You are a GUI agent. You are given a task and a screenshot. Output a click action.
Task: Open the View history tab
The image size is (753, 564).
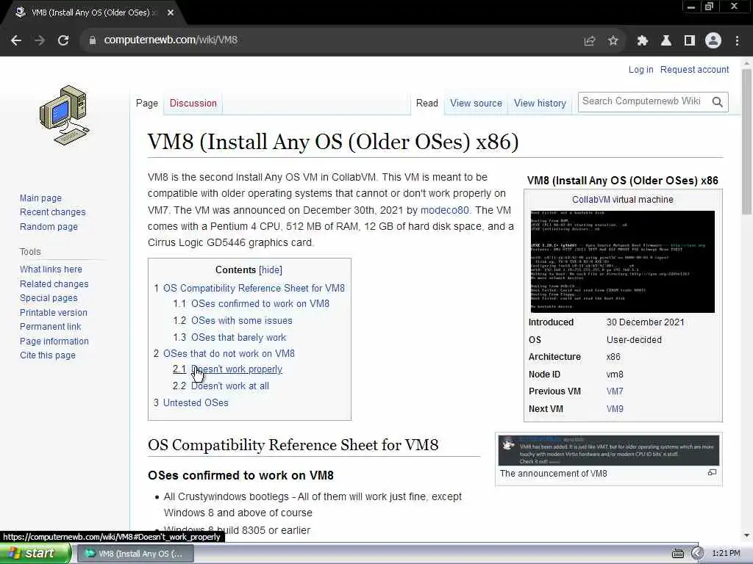540,104
